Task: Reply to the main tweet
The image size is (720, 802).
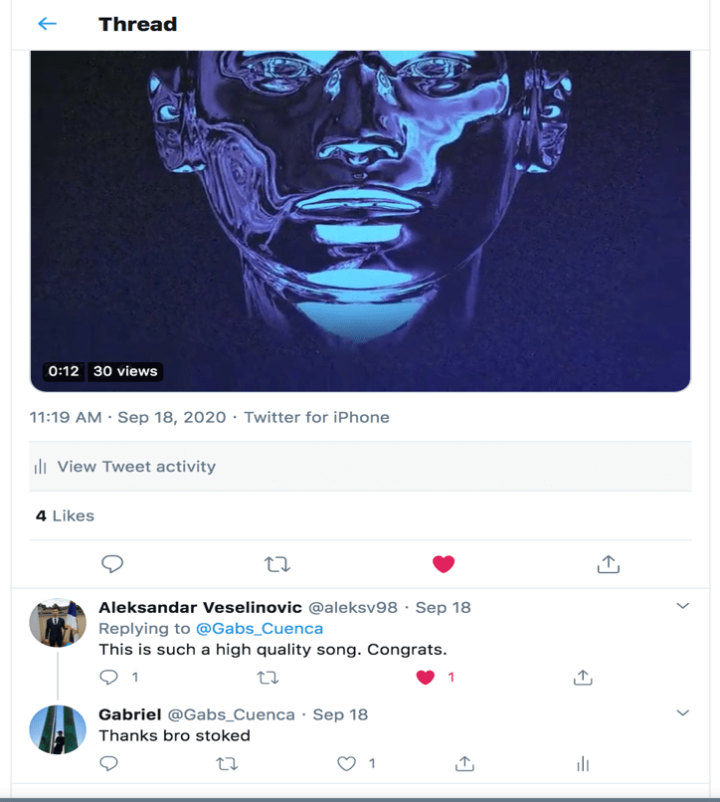Action: pyautogui.click(x=112, y=564)
